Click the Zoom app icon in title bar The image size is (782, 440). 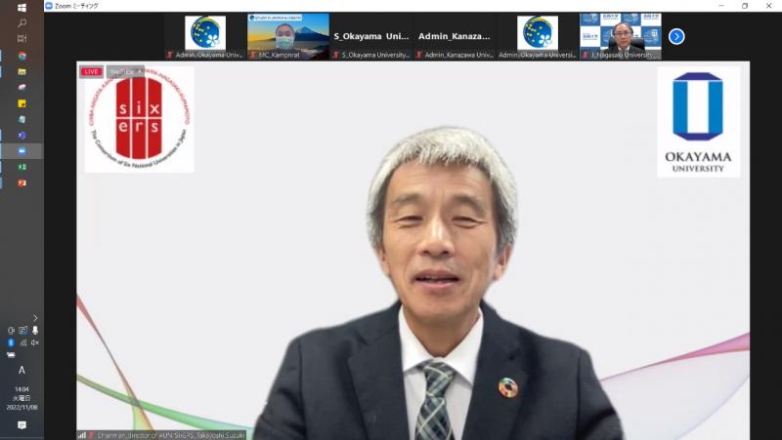click(x=49, y=6)
